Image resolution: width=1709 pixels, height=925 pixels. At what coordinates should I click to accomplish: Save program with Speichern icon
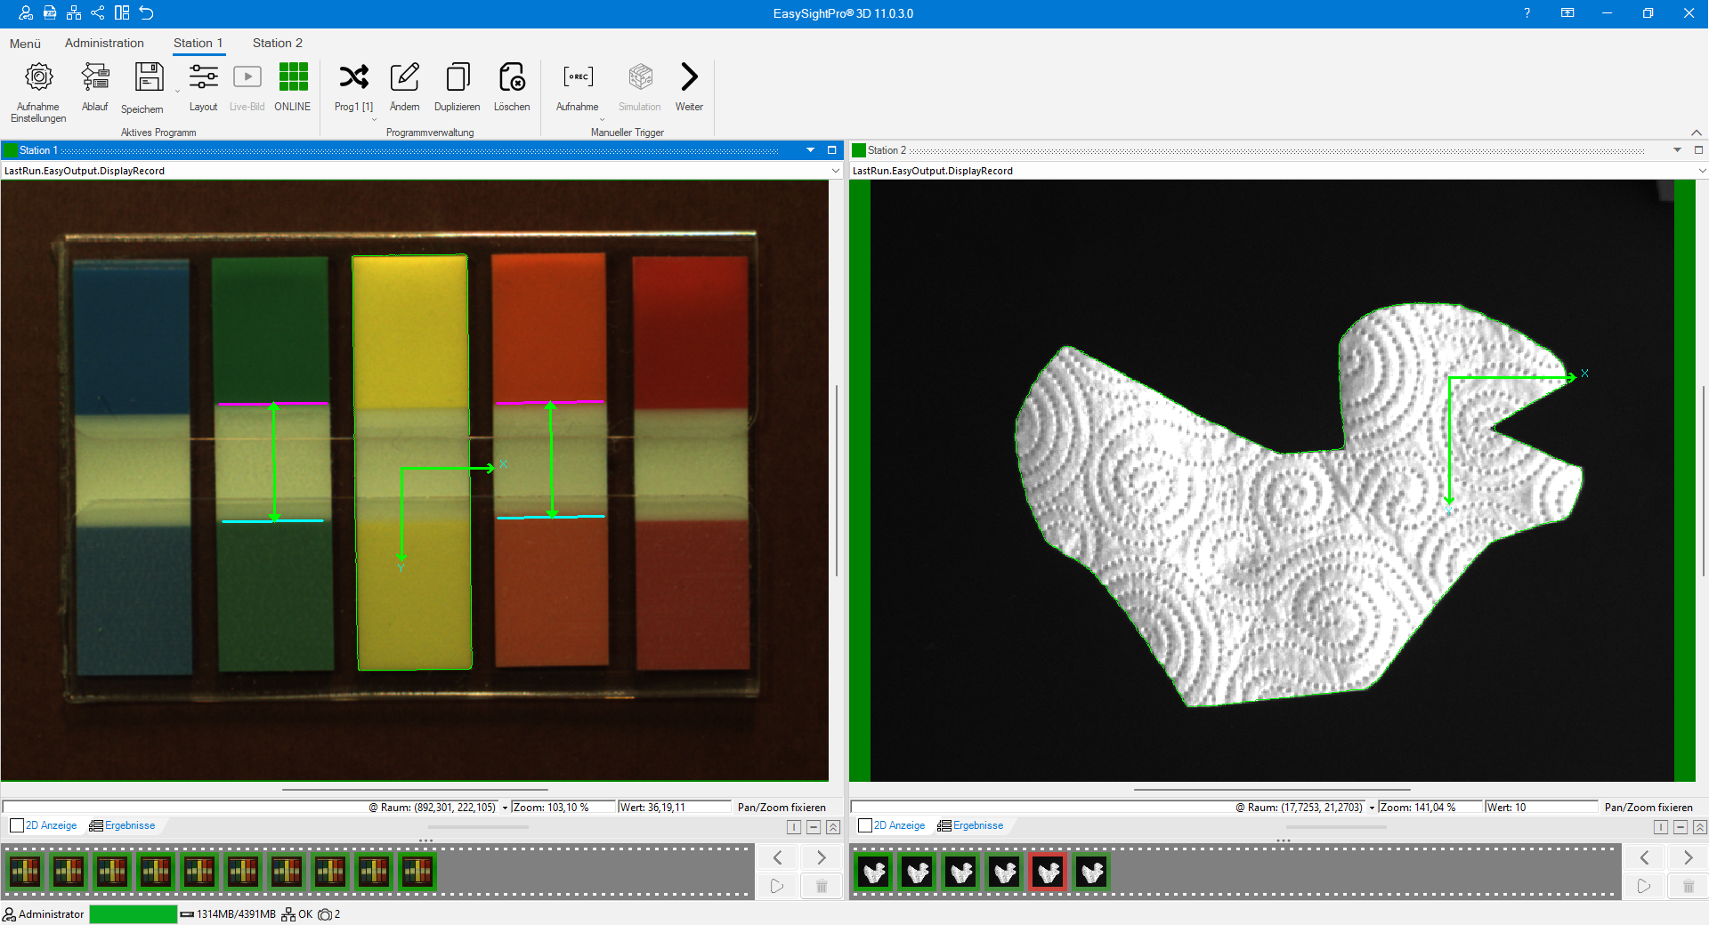[149, 78]
